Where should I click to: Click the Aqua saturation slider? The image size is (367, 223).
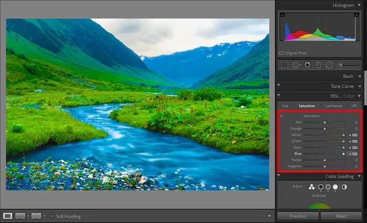[x=325, y=148]
